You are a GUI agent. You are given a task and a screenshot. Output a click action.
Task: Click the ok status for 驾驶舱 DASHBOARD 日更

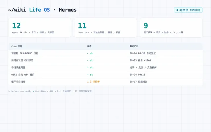90,53
